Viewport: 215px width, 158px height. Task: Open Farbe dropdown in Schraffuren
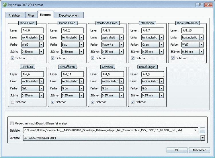tap(73, 88)
